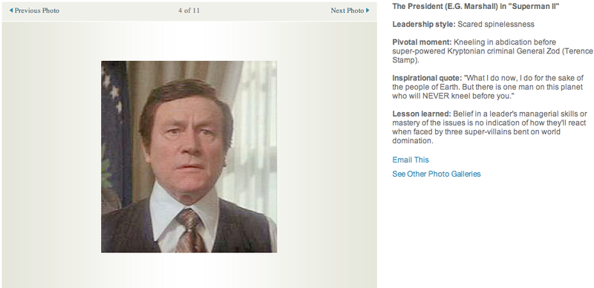Click the 'Scared spinelessness' text
Screen dimensions: 594x288
pos(496,24)
